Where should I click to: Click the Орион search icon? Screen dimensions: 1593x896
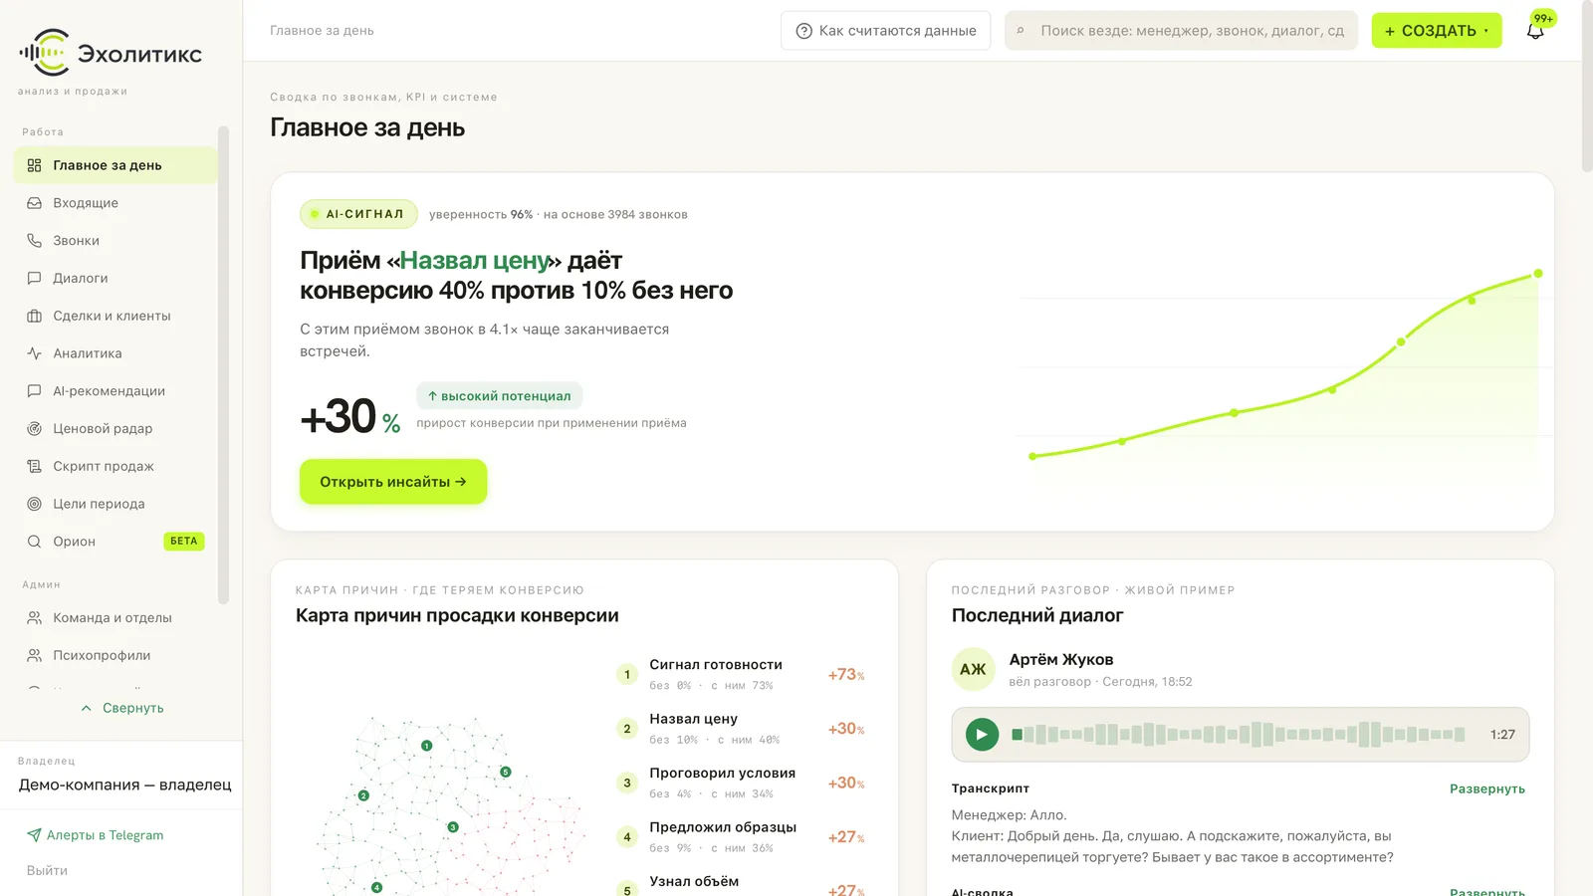tap(34, 542)
